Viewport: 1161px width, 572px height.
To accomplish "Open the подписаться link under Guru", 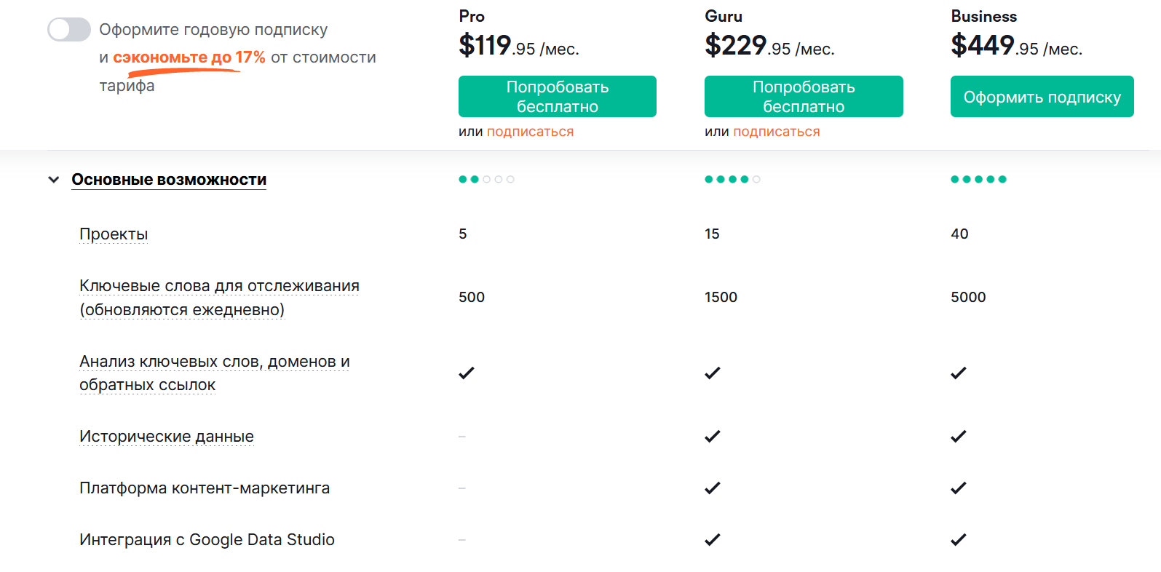I will click(x=776, y=132).
